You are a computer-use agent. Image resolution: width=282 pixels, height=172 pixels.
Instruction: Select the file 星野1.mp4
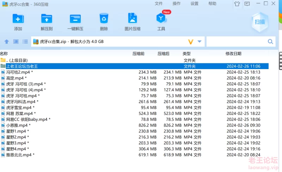(134, 131)
